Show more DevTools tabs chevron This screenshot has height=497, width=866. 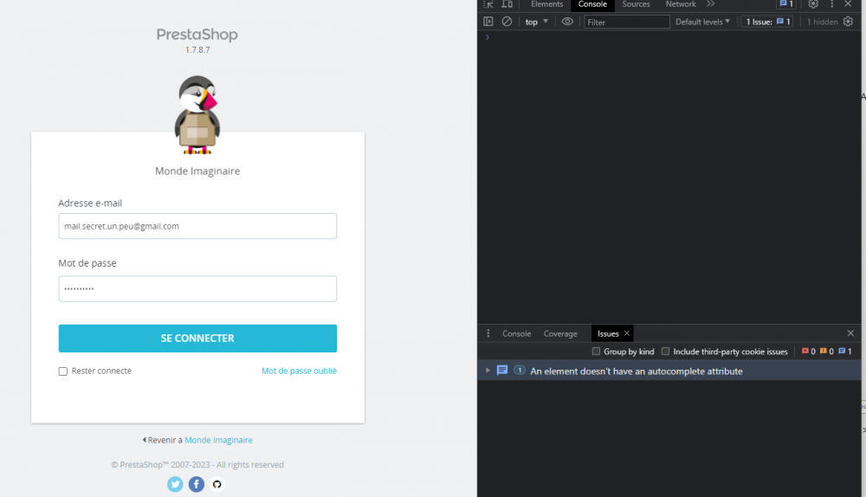(x=710, y=4)
